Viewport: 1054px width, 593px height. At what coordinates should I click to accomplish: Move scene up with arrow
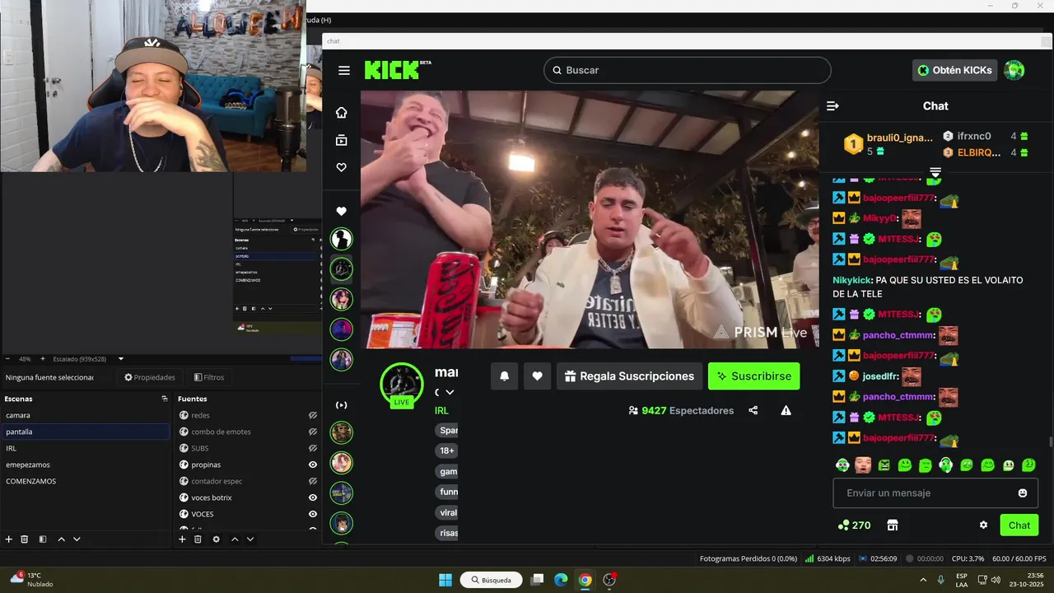62,539
